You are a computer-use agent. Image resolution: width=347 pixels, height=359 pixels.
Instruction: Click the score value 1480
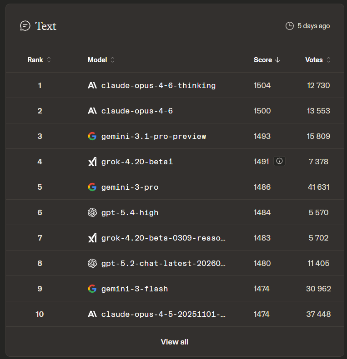[x=262, y=263]
